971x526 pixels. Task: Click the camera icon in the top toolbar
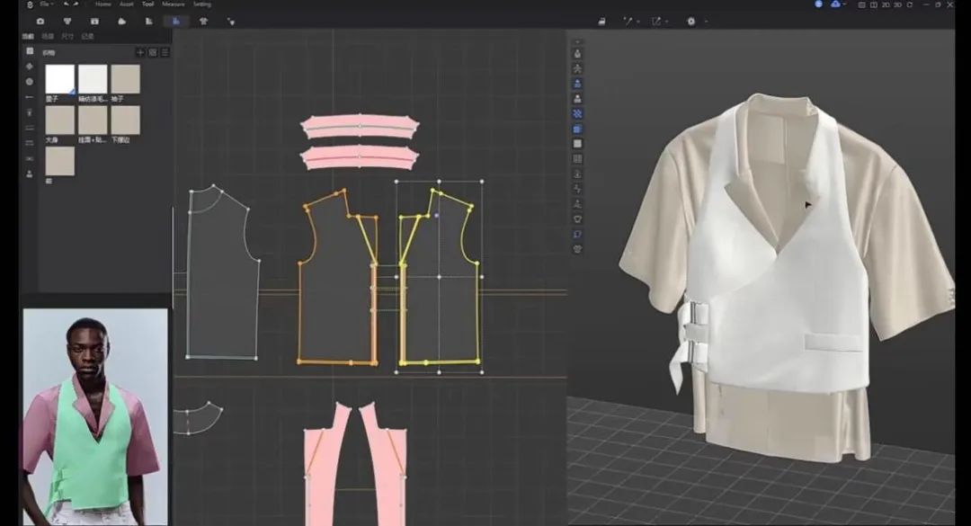[x=40, y=21]
